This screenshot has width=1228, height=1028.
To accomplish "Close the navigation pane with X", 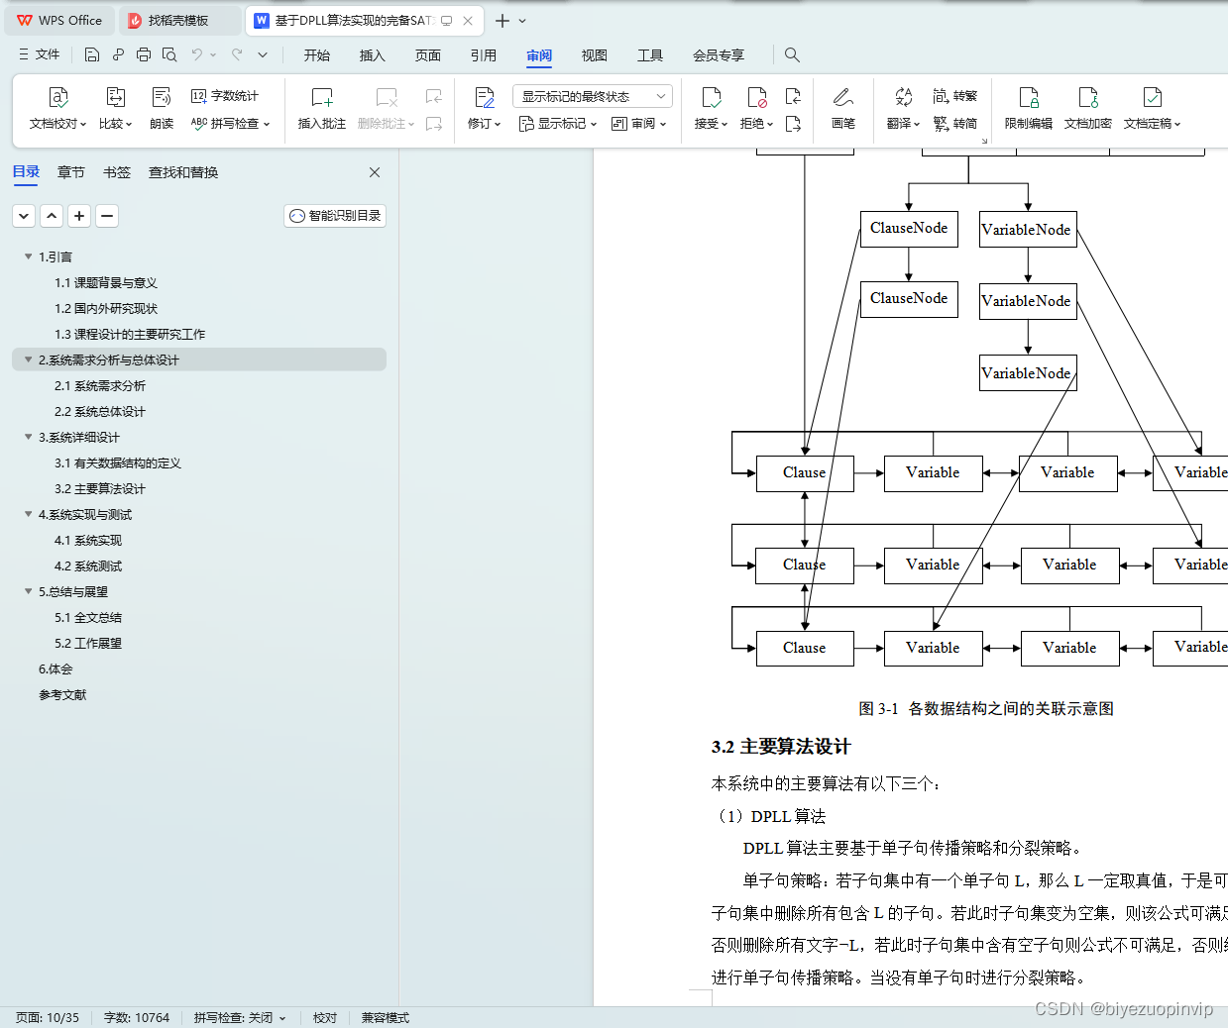I will pyautogui.click(x=374, y=171).
